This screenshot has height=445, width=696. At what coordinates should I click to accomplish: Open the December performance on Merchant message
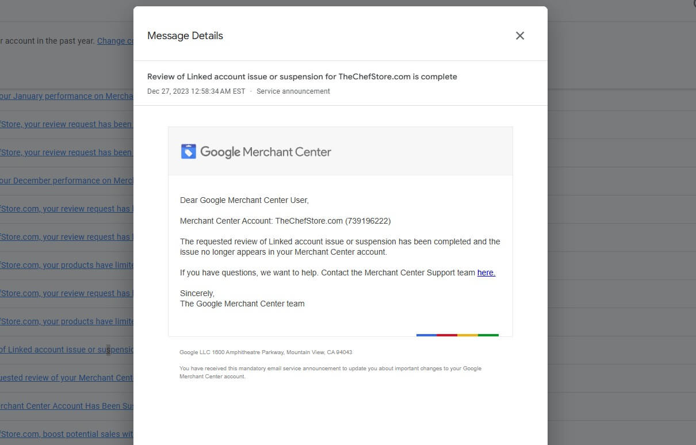pos(67,181)
